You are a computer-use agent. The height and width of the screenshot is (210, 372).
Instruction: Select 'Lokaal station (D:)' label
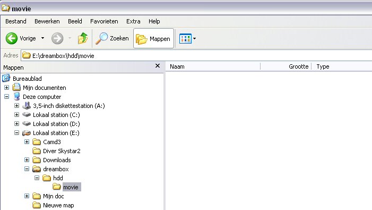pos(56,124)
